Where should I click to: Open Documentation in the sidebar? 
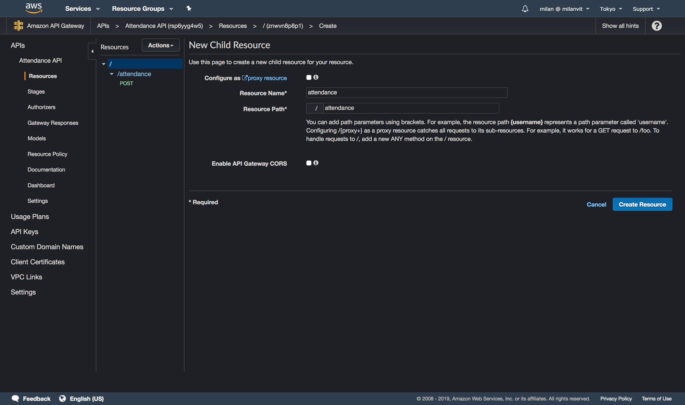coord(46,169)
